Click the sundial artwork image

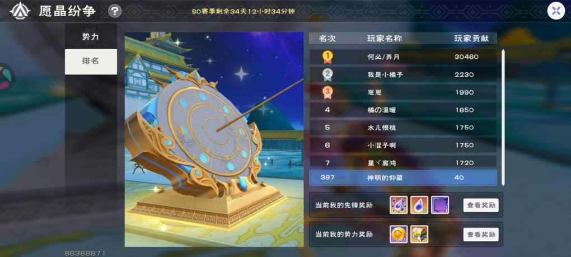[214, 139]
